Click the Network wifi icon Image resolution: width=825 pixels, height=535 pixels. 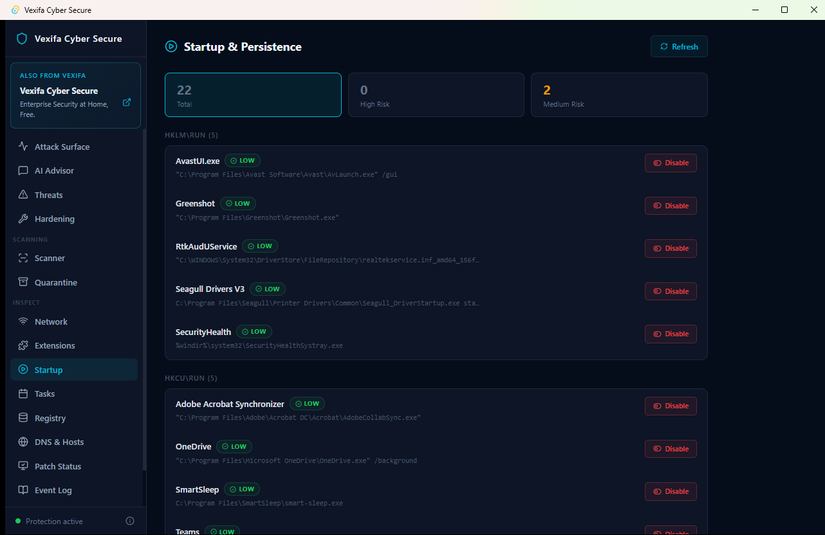23,322
